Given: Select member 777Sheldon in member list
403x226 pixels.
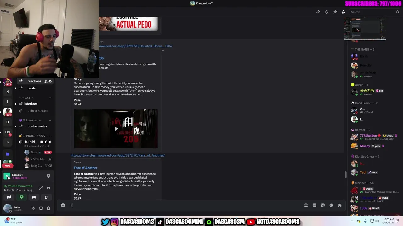Looking at the screenshot, I should [374, 137].
